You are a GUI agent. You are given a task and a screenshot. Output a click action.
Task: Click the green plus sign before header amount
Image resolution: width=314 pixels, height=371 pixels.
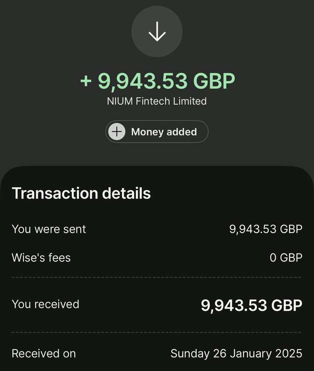tap(86, 81)
